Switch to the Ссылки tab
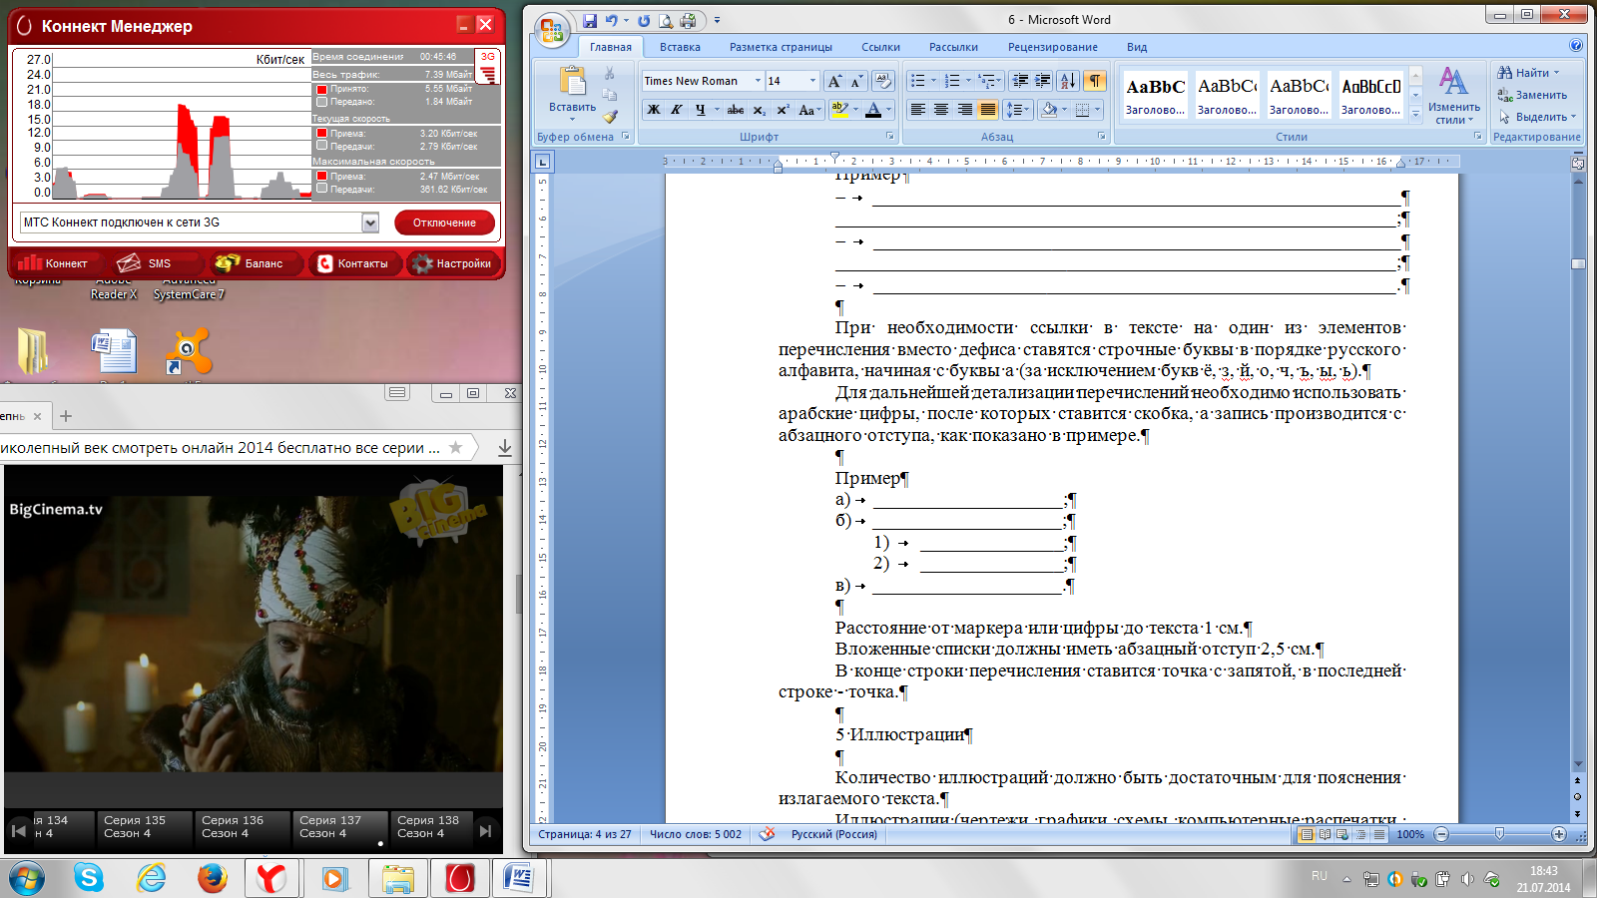 (x=880, y=47)
